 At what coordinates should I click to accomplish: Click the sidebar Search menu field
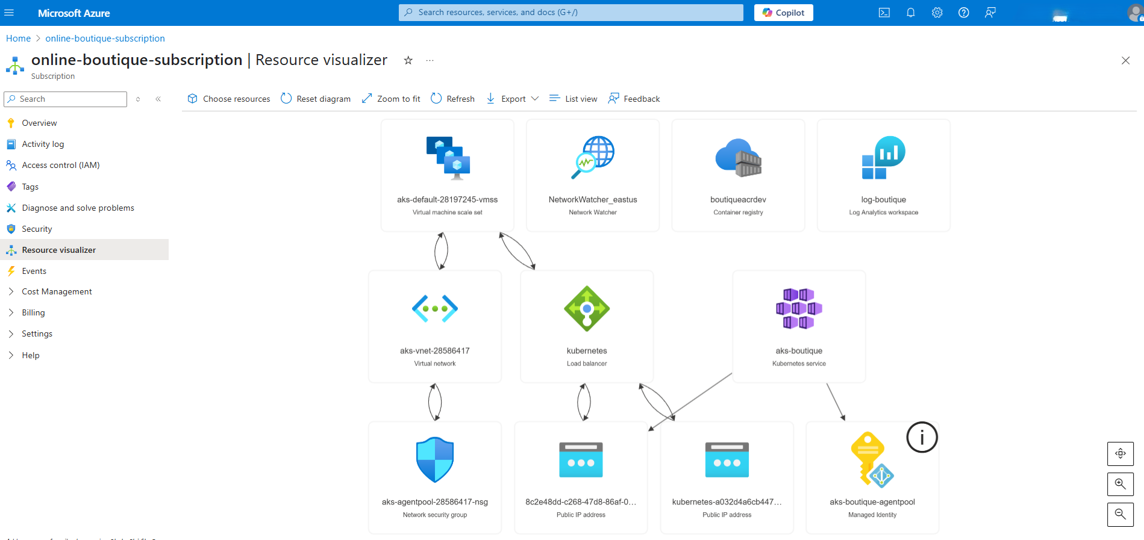[65, 99]
